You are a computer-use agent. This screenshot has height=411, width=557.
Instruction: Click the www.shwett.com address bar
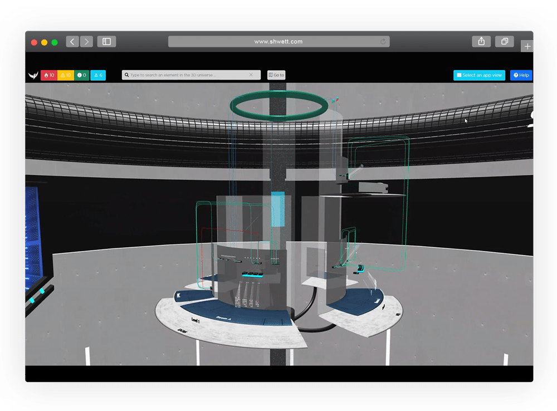(279, 42)
